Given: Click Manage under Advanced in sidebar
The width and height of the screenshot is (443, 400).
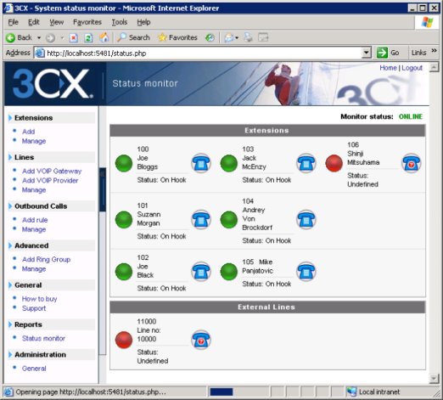Looking at the screenshot, I should (x=34, y=269).
